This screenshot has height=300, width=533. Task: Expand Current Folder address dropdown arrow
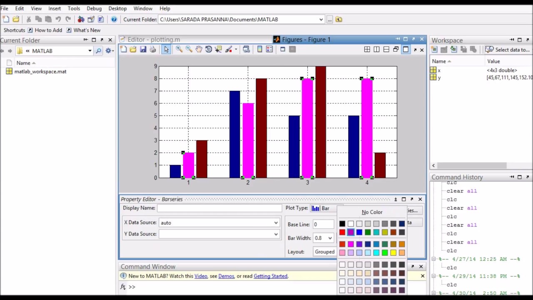coord(321,19)
